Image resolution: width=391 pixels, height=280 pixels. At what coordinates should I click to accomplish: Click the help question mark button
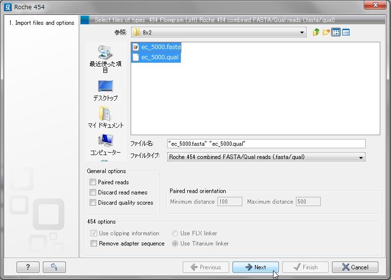(x=28, y=267)
